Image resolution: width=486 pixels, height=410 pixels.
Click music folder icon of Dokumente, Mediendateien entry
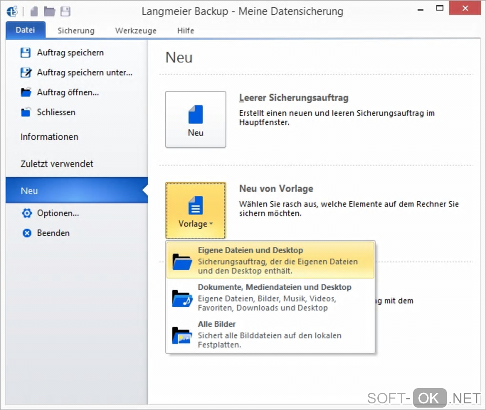(x=182, y=298)
